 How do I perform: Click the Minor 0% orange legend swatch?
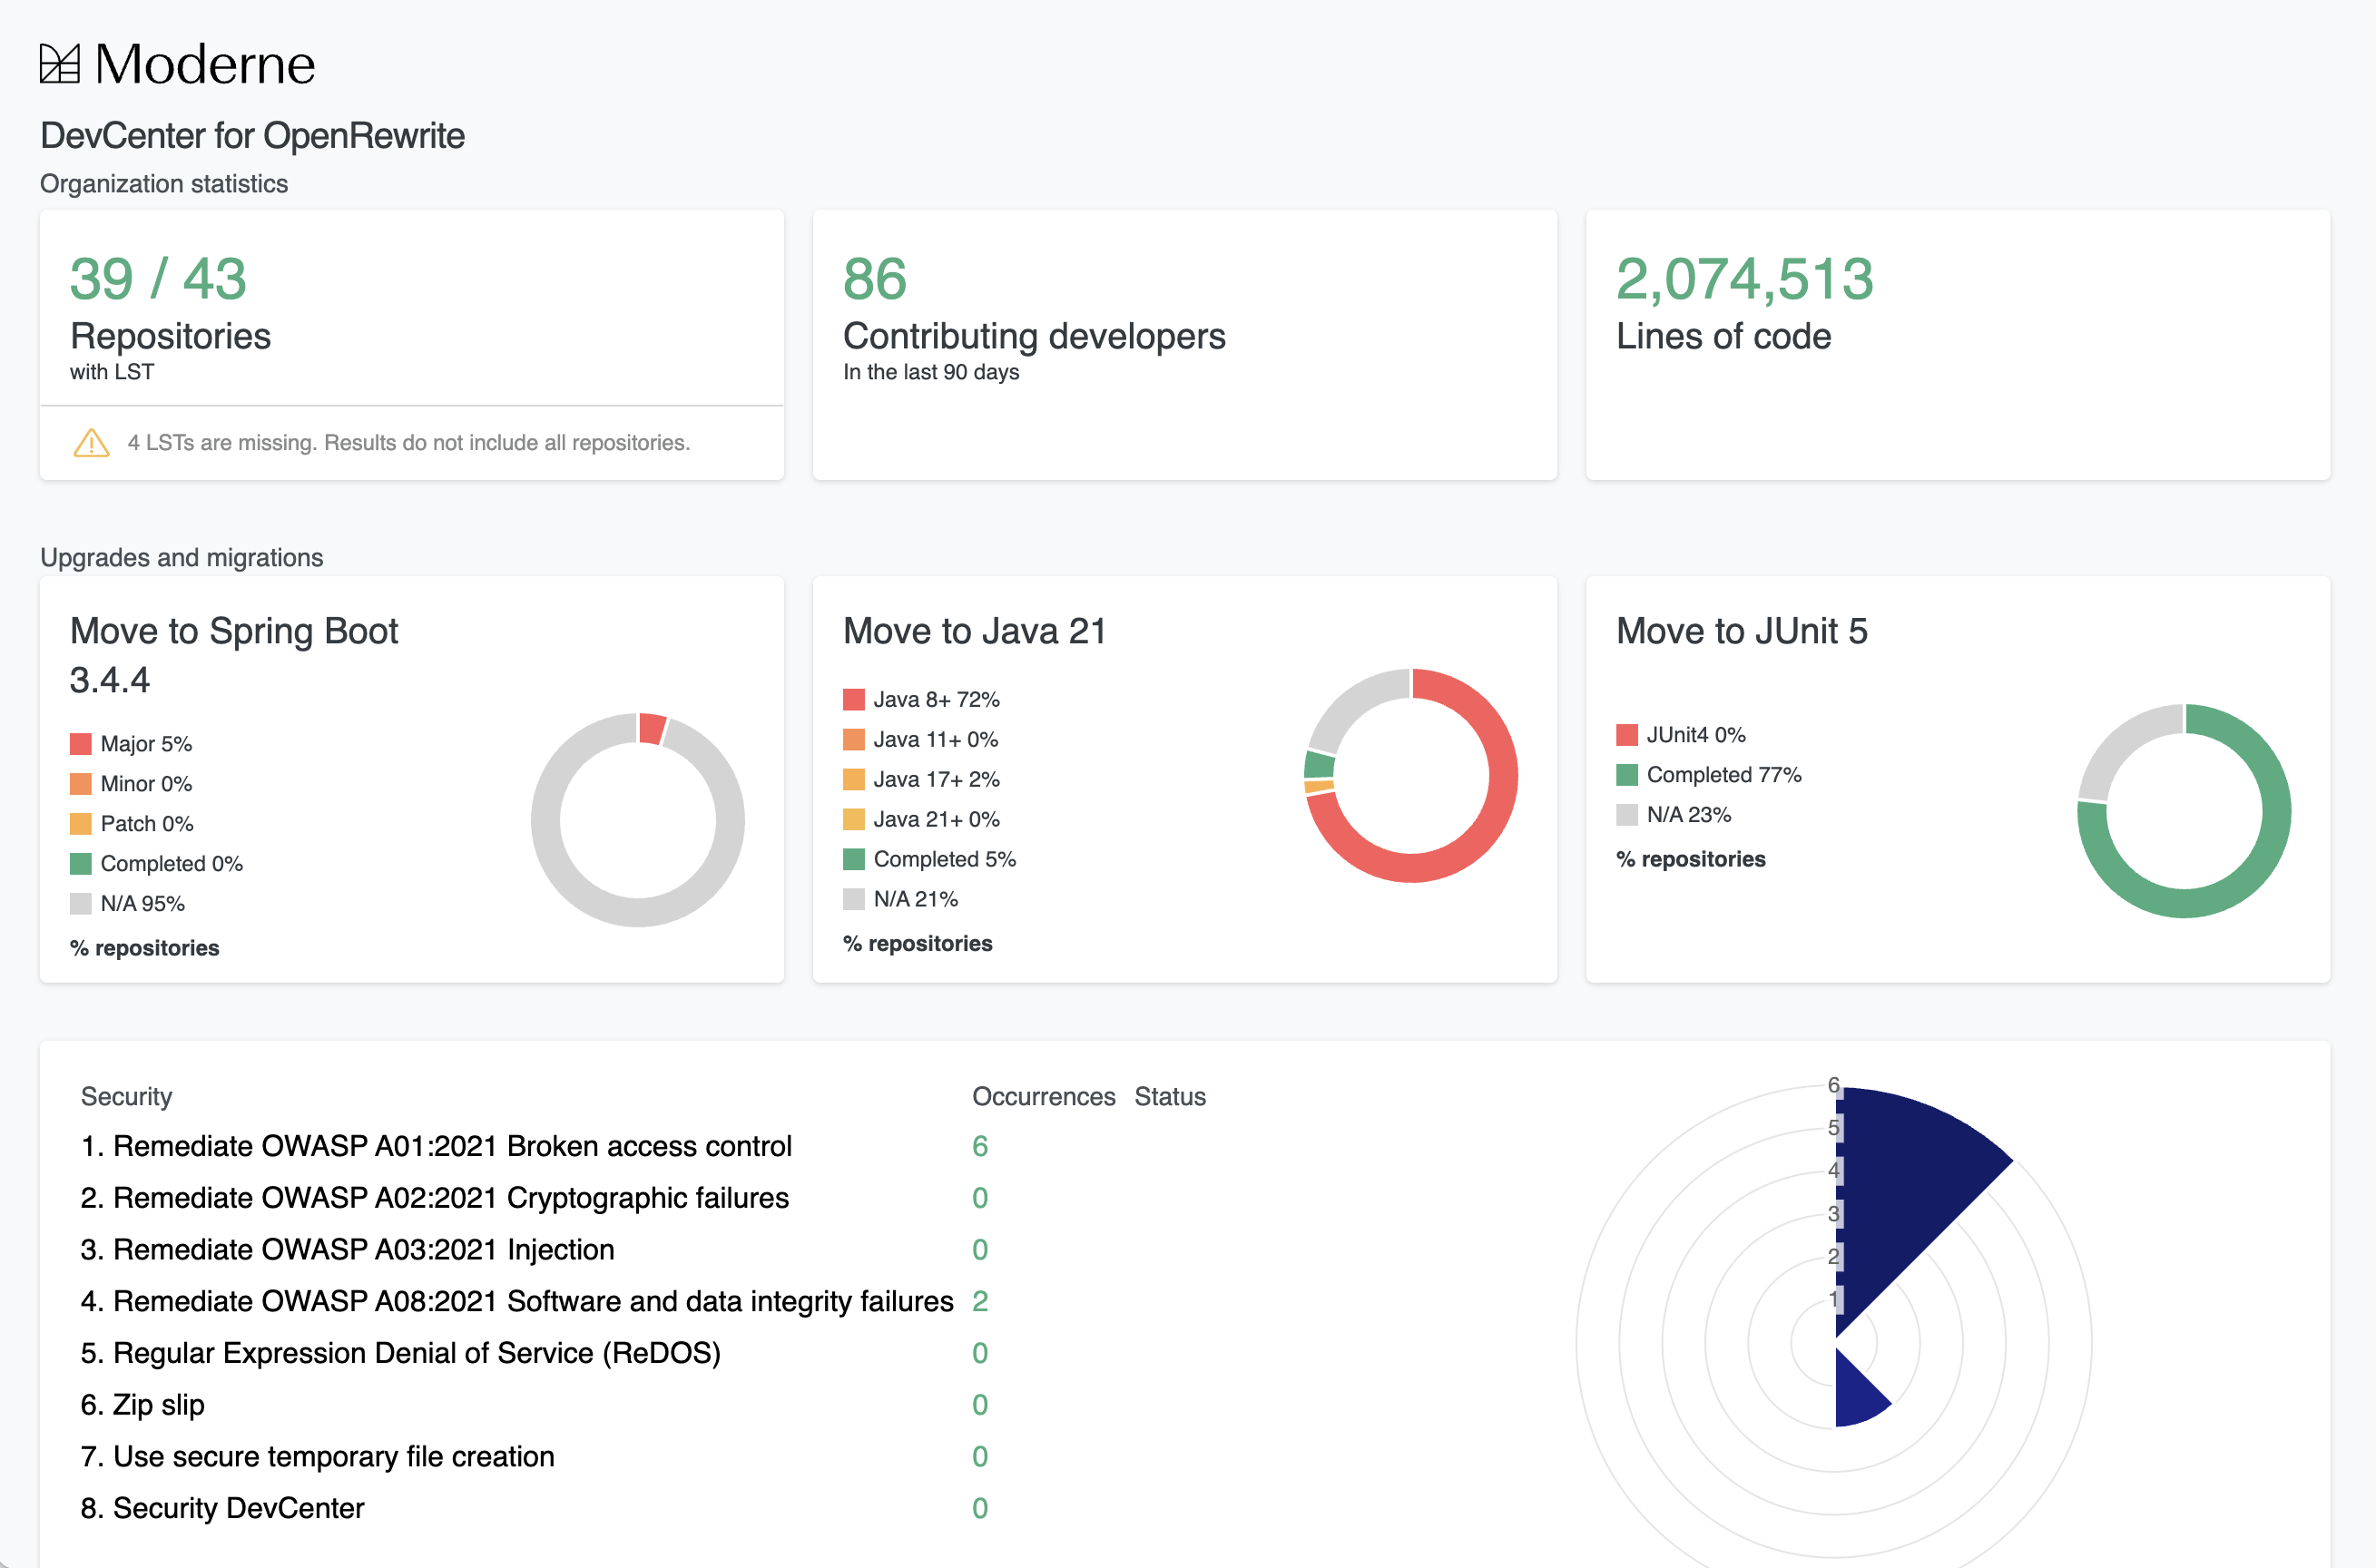pyautogui.click(x=81, y=784)
